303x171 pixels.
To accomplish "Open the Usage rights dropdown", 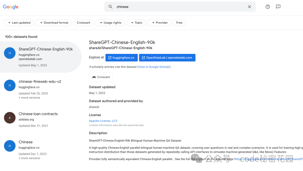I will coord(110,23).
